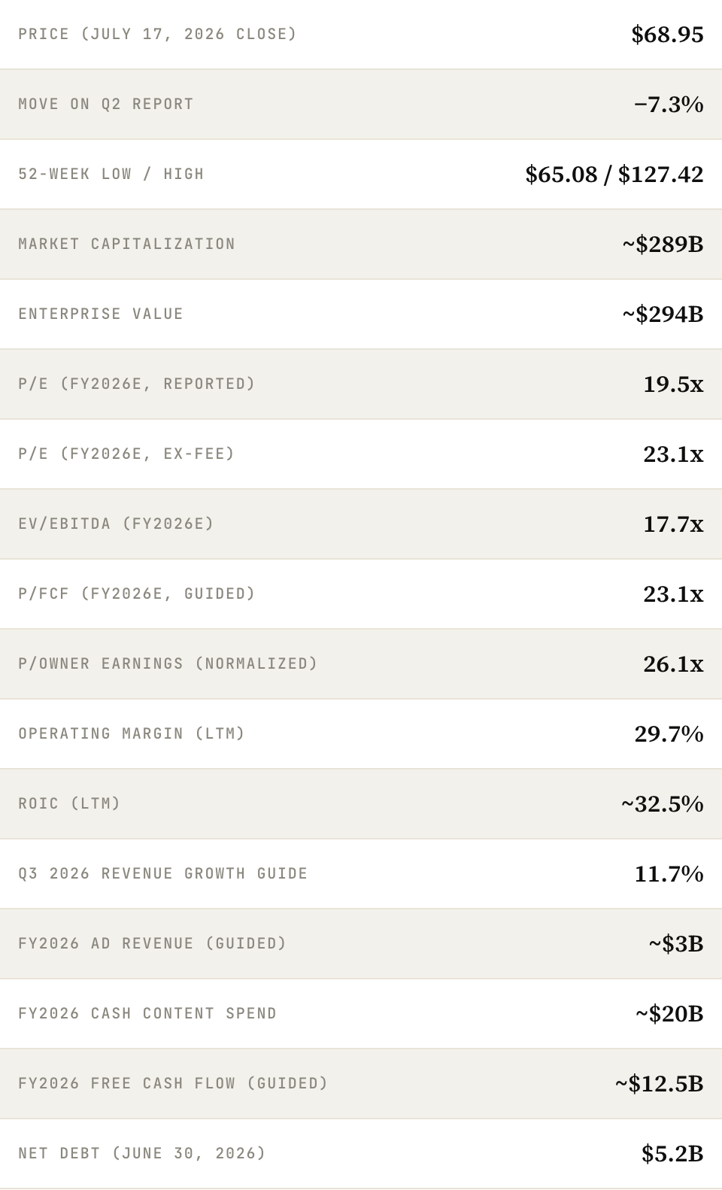Select the $68.95 price value

[x=667, y=34]
